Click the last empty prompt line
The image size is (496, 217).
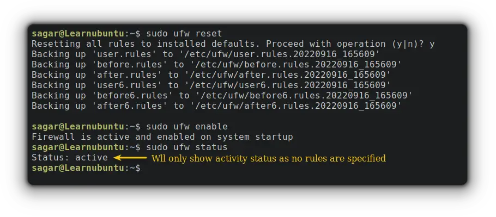(x=86, y=168)
